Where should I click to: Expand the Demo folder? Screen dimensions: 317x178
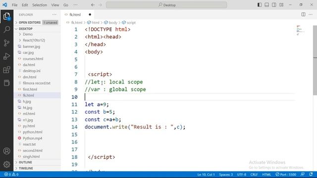37,34
